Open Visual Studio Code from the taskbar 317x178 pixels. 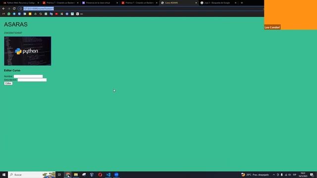tap(108, 175)
